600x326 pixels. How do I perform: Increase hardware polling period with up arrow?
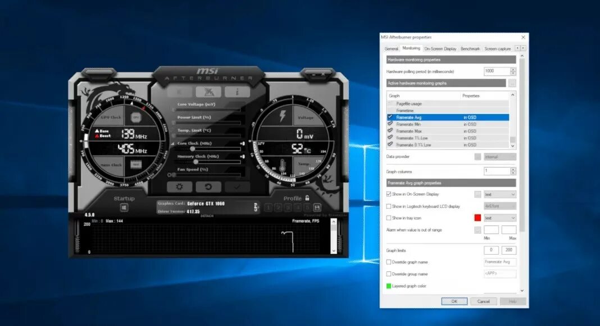pyautogui.click(x=513, y=69)
